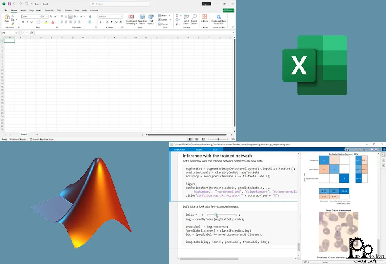Switch to Page Layout view in status bar
Screen dimensions: 386x264
coord(197,139)
